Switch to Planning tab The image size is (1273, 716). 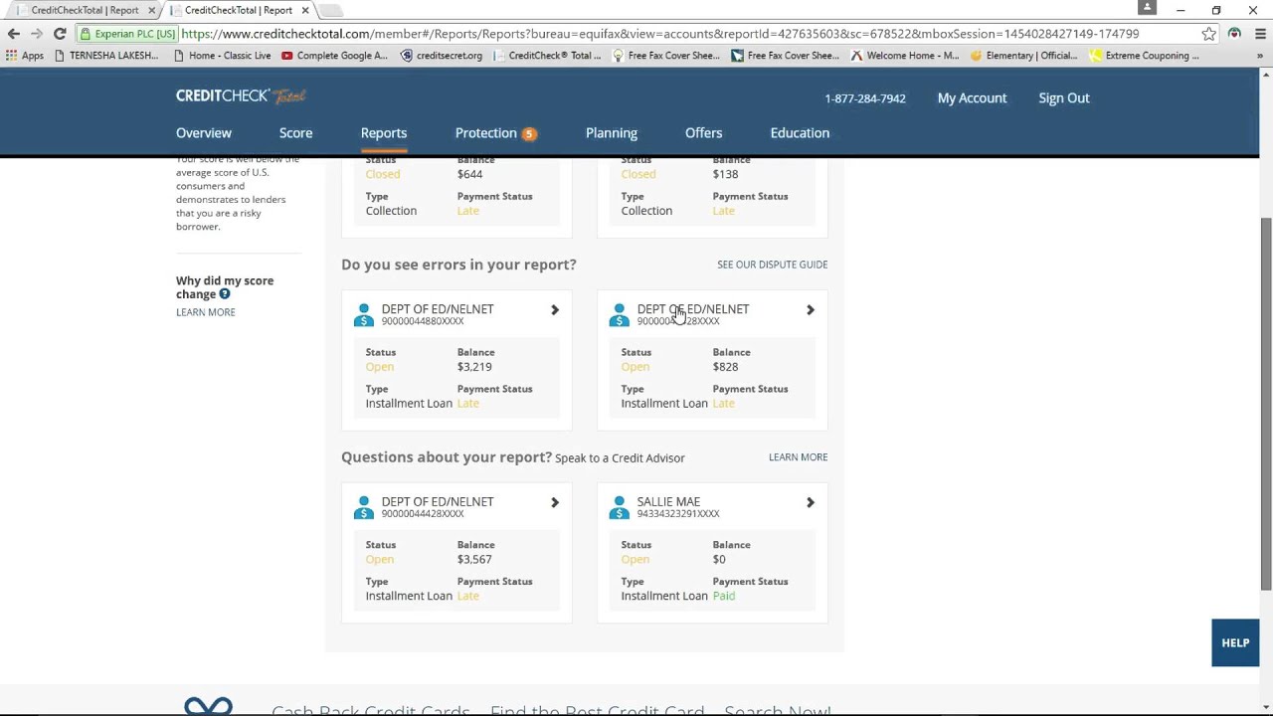coord(612,133)
